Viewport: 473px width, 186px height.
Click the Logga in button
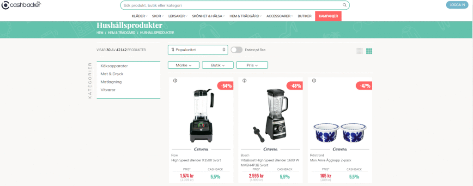point(457,5)
